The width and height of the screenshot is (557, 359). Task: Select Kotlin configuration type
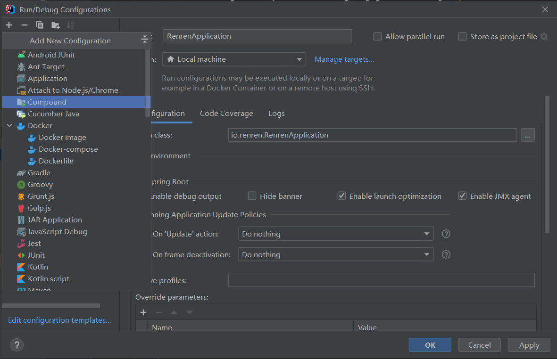pyautogui.click(x=76, y=267)
